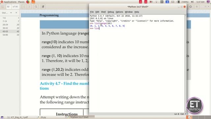The height and width of the screenshot is (119, 211).
Task: Launch Firefox from the top panel
Action: 28,2
